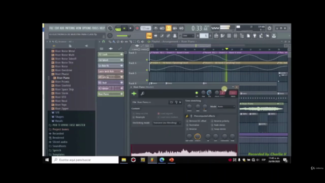
Task: Click the Stop transport button
Action: pos(131,28)
